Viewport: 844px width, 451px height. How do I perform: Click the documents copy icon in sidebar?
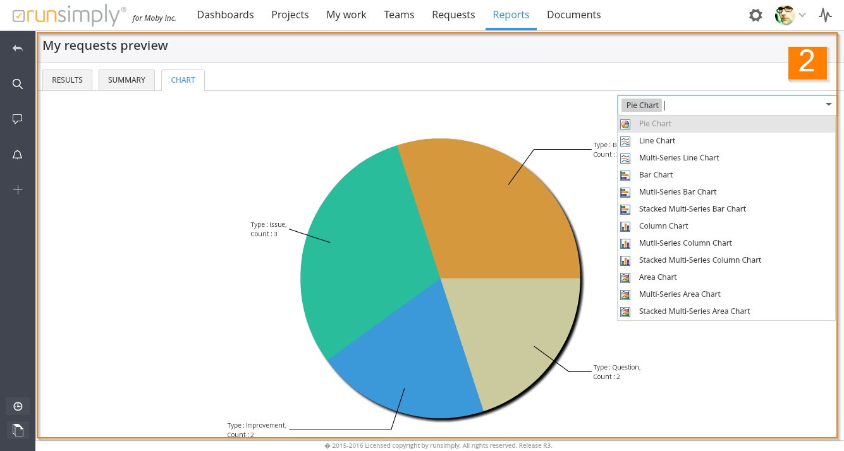(18, 430)
